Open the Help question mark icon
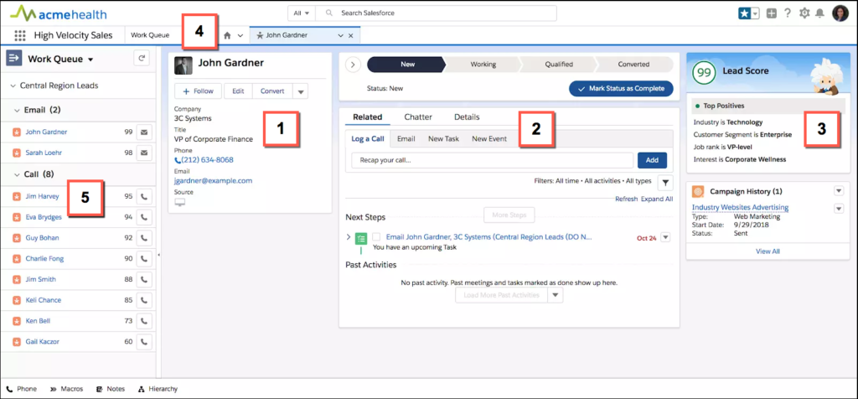 pos(788,13)
